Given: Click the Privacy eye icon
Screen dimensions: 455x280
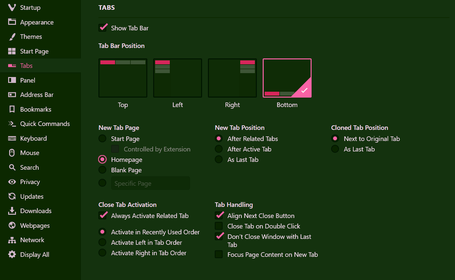Looking at the screenshot, I should pyautogui.click(x=12, y=182).
